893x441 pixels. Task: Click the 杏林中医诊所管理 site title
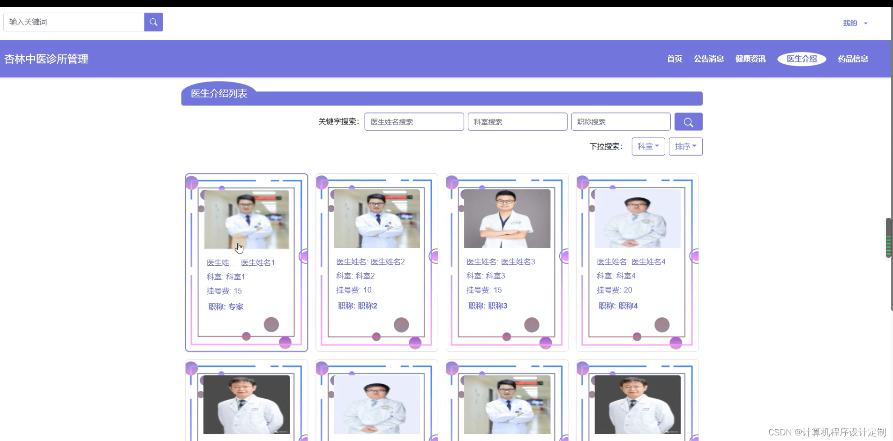(x=46, y=59)
